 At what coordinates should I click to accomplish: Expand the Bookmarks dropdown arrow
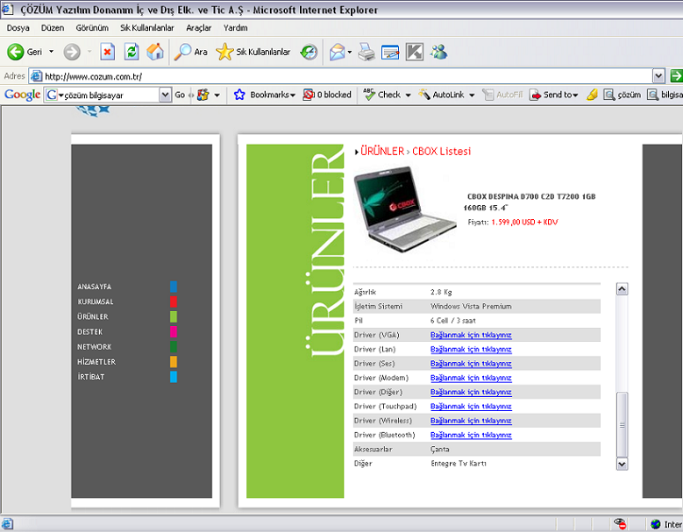coord(293,95)
